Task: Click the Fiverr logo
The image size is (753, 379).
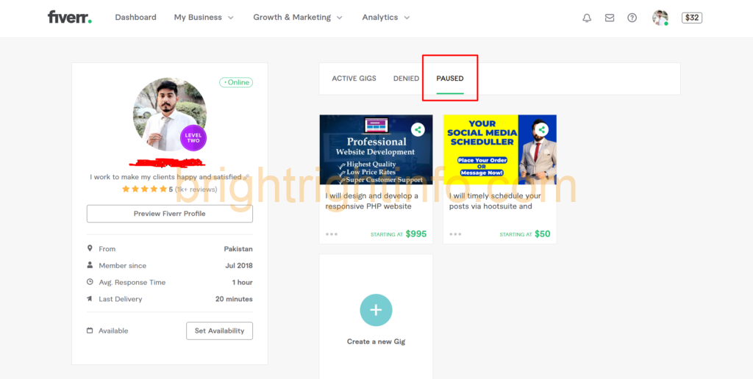Action: point(70,18)
